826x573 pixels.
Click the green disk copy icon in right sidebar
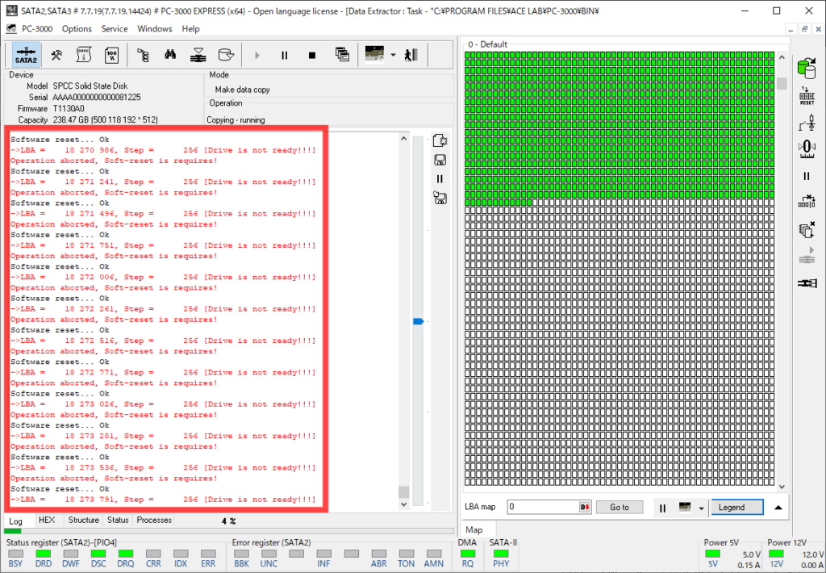[807, 69]
